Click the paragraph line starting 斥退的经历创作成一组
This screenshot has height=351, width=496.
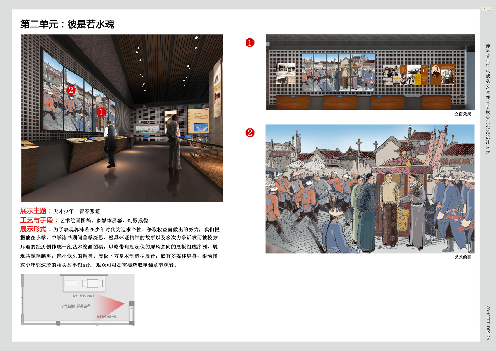[x=119, y=247]
